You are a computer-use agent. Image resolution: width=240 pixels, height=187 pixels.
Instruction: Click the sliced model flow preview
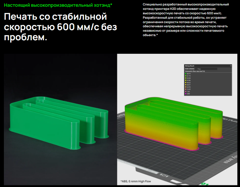174,124
